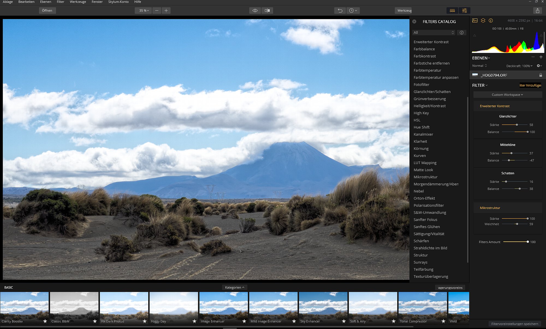
Task: Toggle the side panel sliders icon
Action: (464, 11)
